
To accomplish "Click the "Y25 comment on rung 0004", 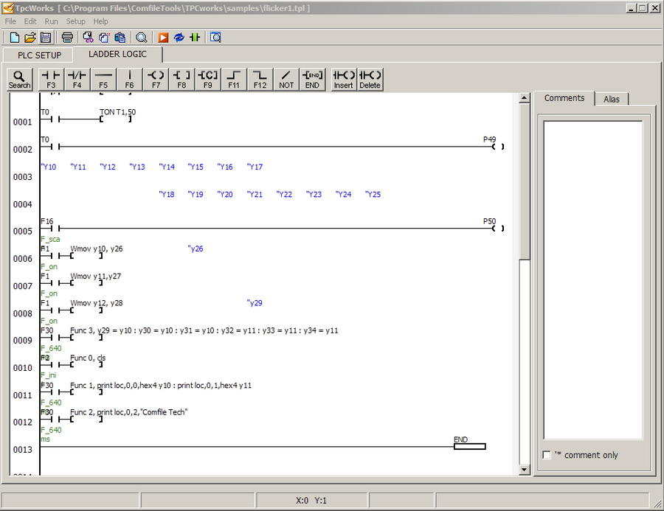I will pyautogui.click(x=373, y=195).
